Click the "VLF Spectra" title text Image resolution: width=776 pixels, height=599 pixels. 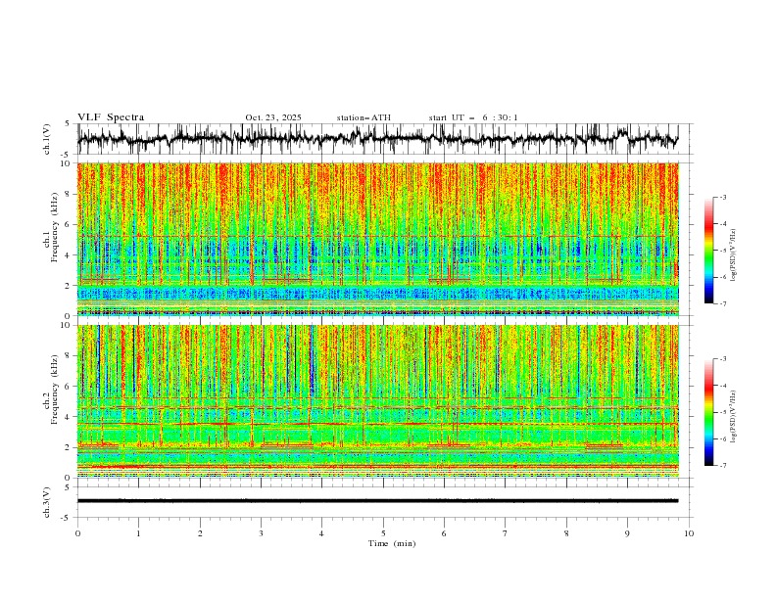tap(111, 117)
